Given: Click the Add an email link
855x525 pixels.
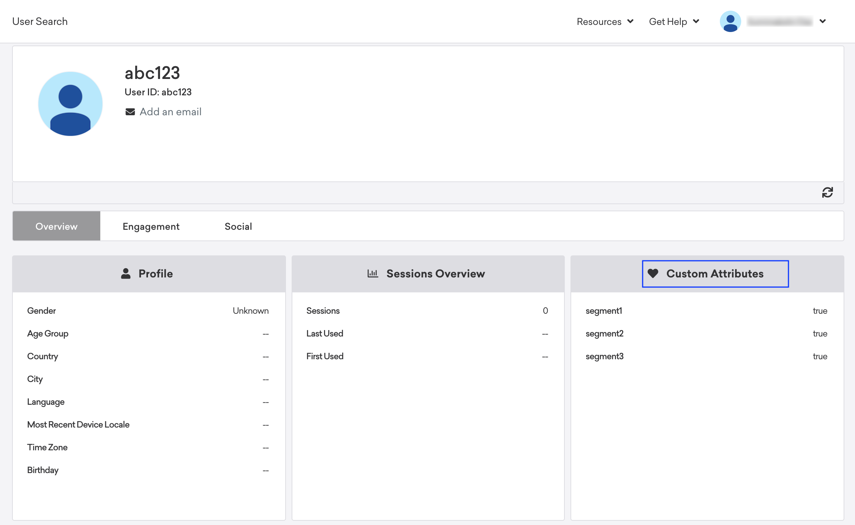Looking at the screenshot, I should [170, 112].
